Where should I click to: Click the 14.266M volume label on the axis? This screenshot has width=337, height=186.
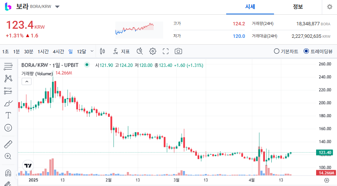click(326, 173)
